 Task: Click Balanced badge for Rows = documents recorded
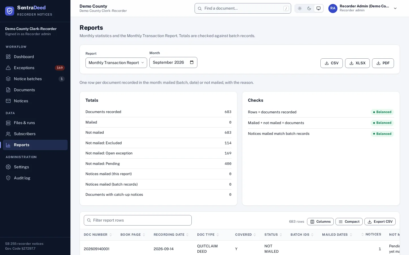(x=382, y=112)
